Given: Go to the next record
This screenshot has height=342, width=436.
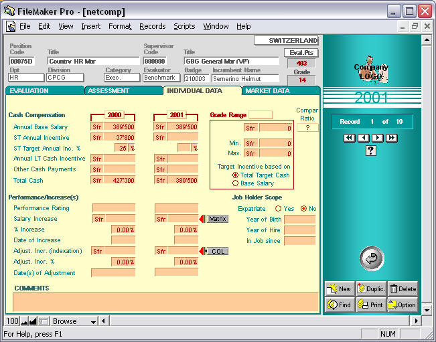Looking at the screenshot, I should [378, 138].
